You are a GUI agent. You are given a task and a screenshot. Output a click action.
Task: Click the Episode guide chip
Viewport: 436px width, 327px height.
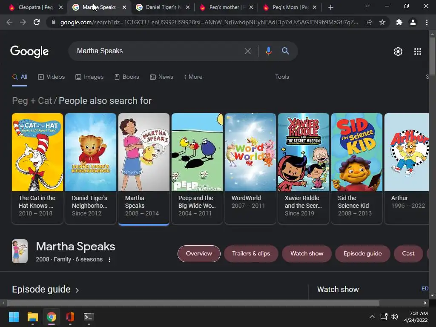click(363, 254)
